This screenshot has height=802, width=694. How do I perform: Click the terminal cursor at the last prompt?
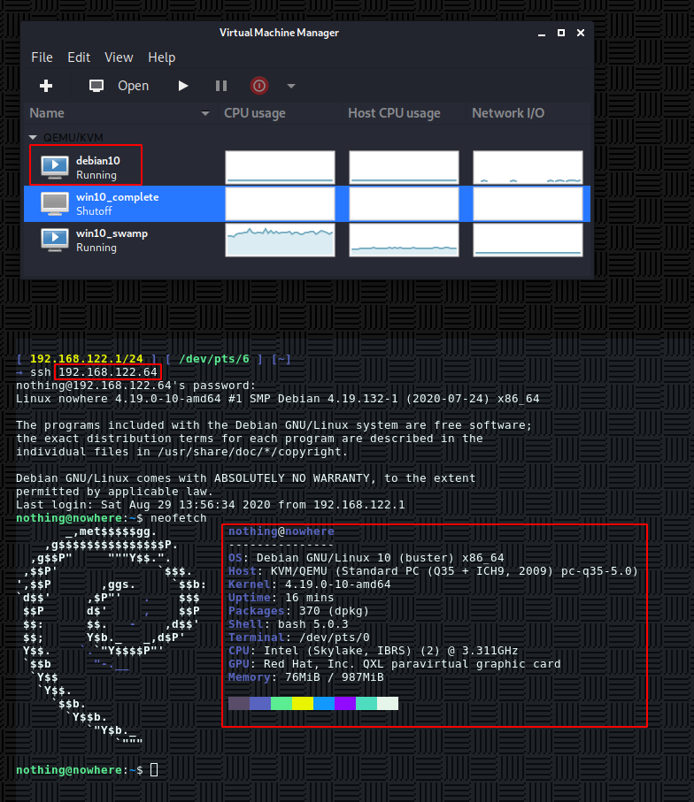click(154, 770)
